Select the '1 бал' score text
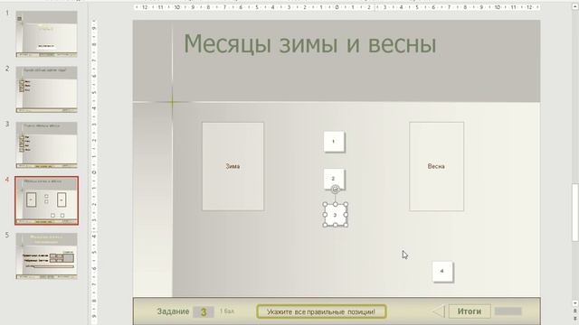This screenshot has width=579, height=325. [x=227, y=311]
